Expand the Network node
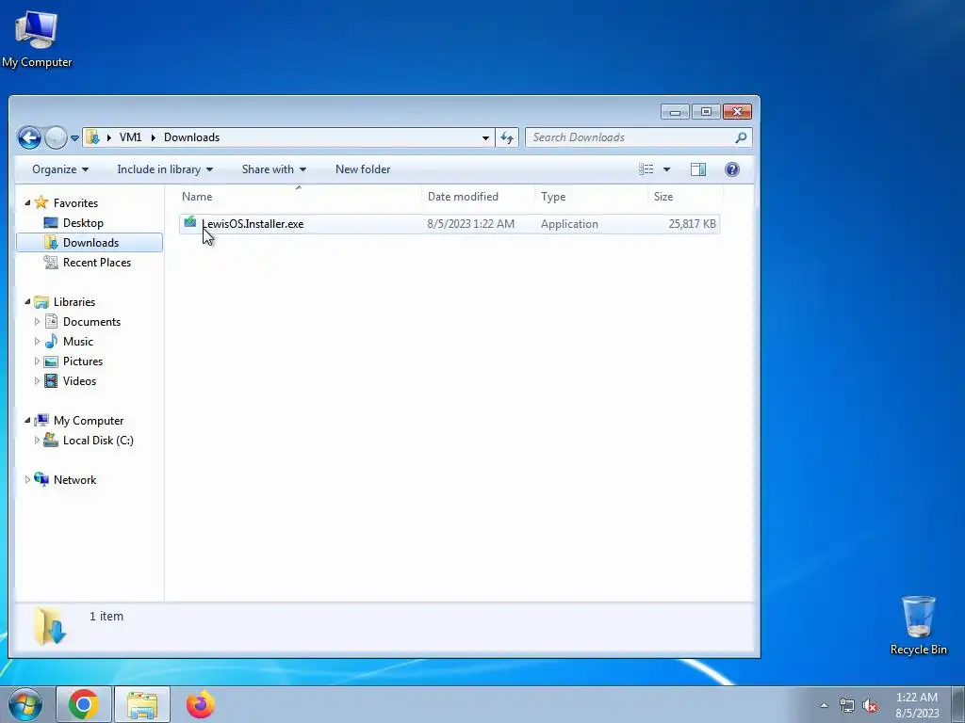 pyautogui.click(x=27, y=479)
